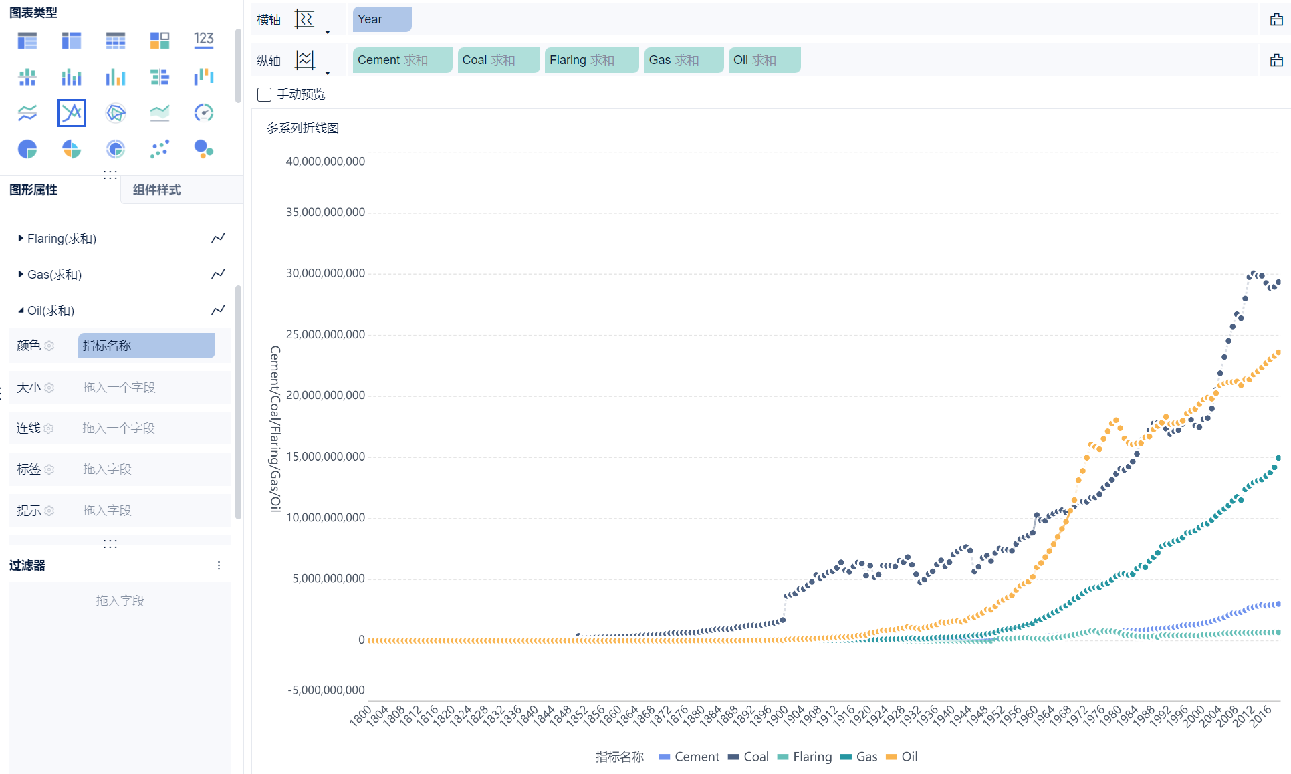This screenshot has width=1291, height=774.
Task: Open the 纵轴 axis dropdown arrow
Action: click(328, 72)
